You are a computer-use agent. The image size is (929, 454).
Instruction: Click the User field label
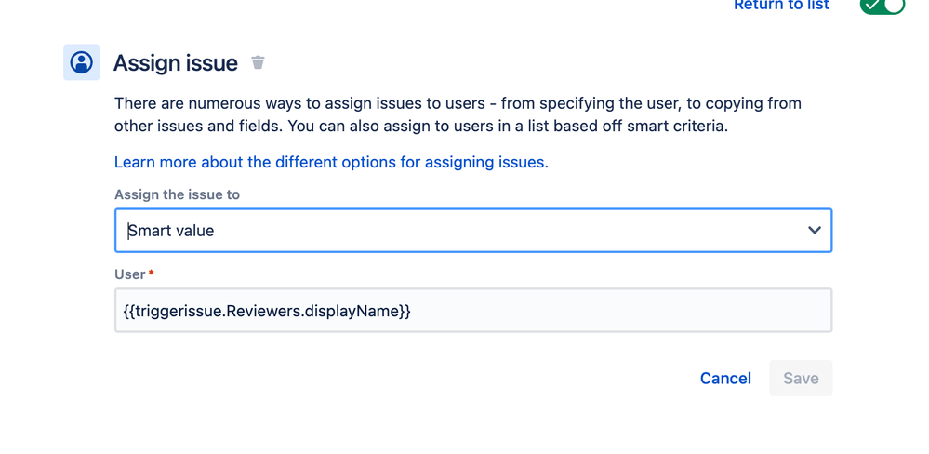(x=130, y=274)
